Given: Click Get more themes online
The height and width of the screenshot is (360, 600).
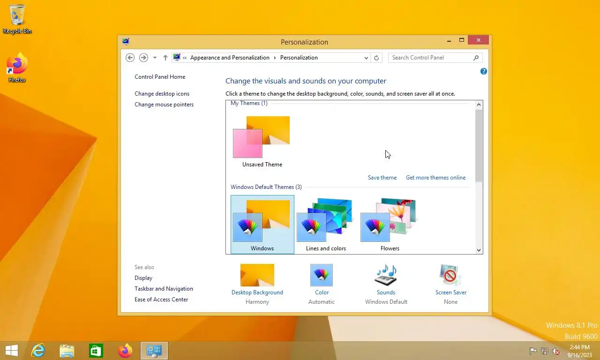Looking at the screenshot, I should click(x=435, y=178).
